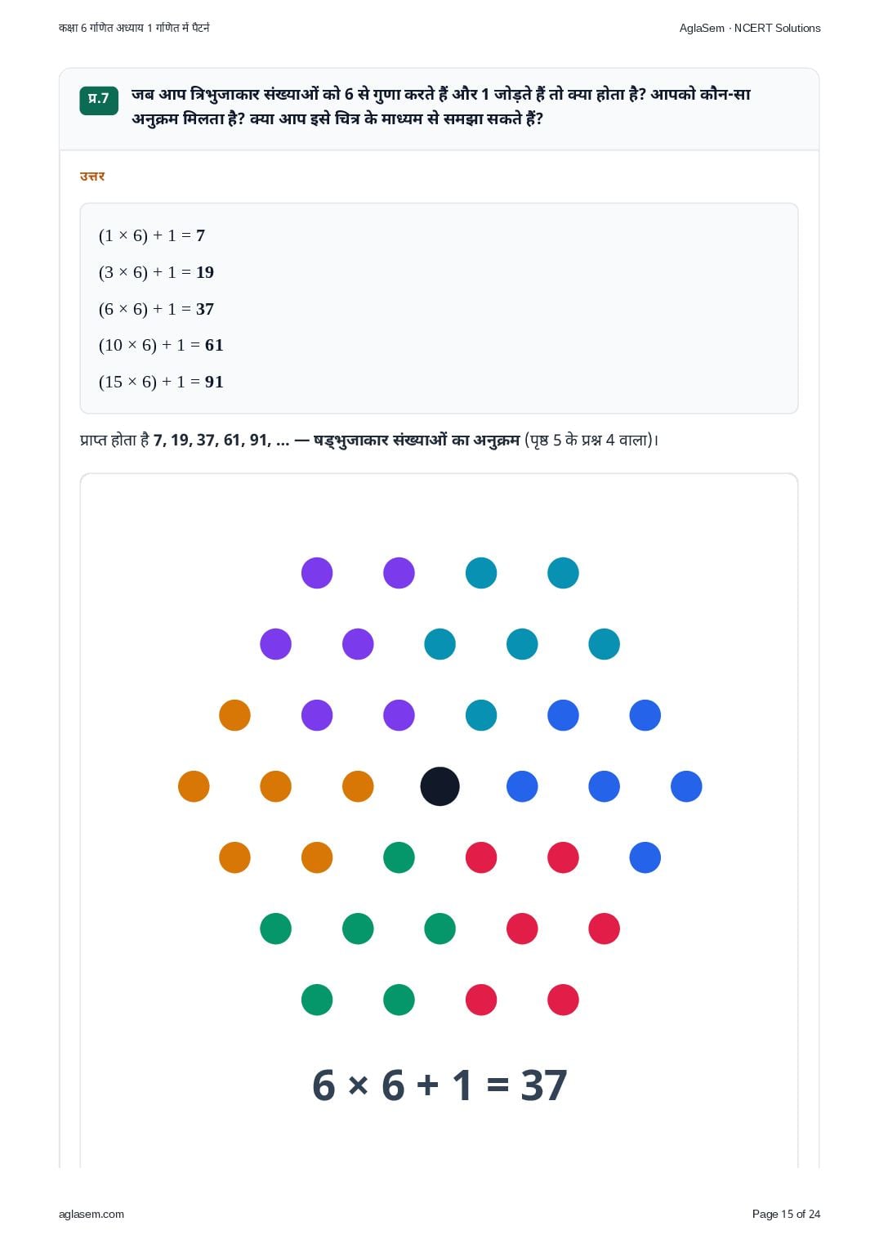This screenshot has width=879, height=1244.
Task: Click the equation line (1 × 6) + 1 = 7
Action: pos(152,235)
